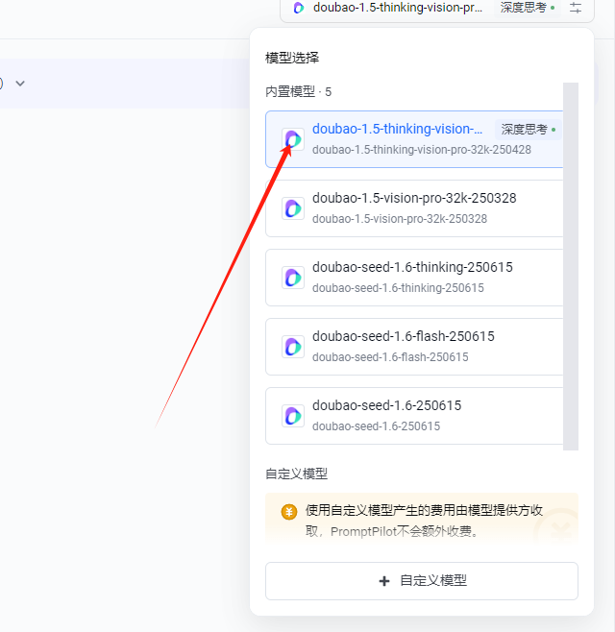Click the doubao-seed-1.6-flash-250615 logo icon
The height and width of the screenshot is (632, 615).
tap(293, 347)
